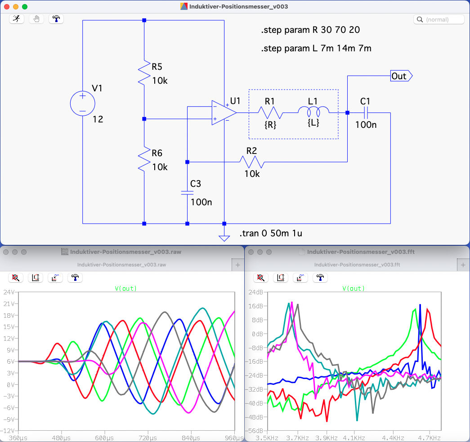Click the Out net label flag
This screenshot has width=470, height=442.
click(x=401, y=76)
